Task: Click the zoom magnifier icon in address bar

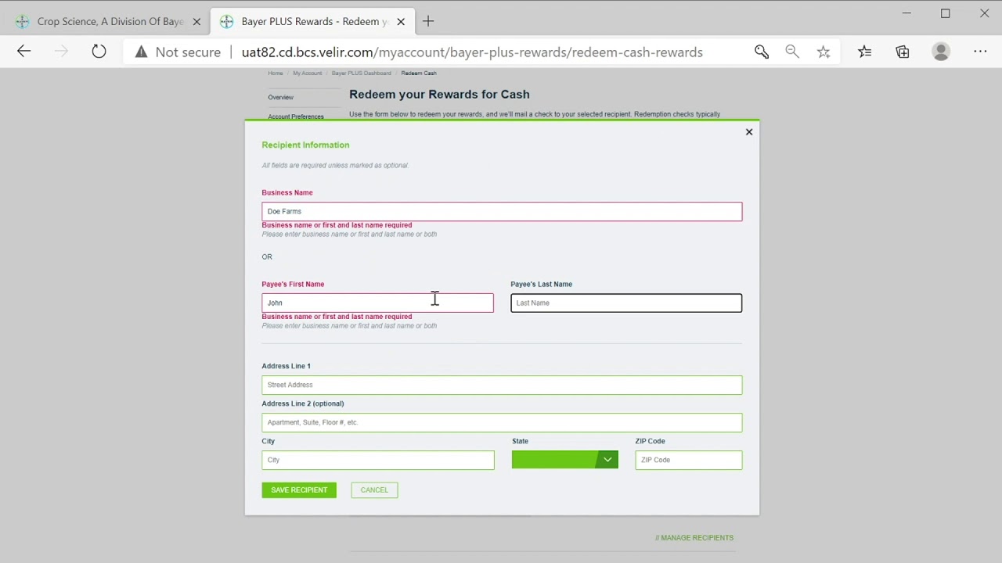Action: pos(792,52)
